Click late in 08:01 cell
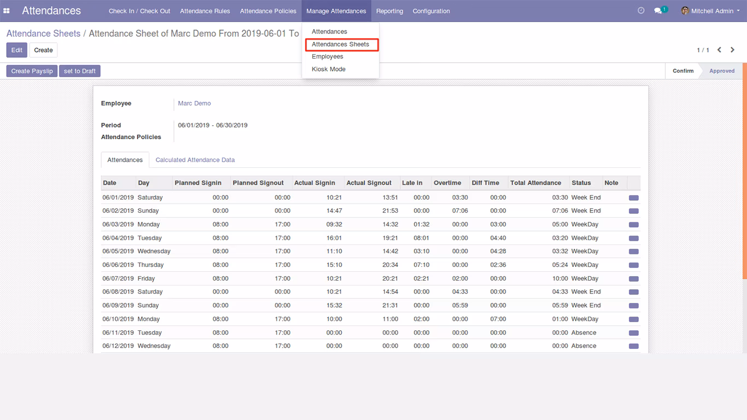The width and height of the screenshot is (747, 420). pos(422,238)
